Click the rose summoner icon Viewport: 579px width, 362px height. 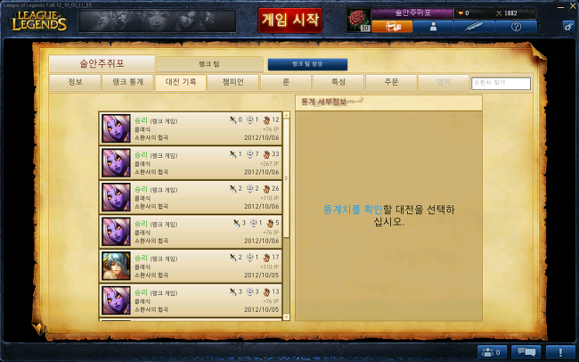[x=359, y=20]
